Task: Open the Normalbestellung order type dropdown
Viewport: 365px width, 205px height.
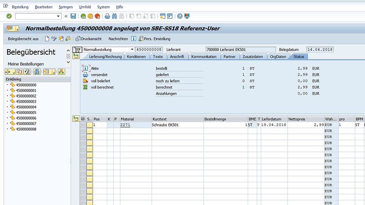Action: pyautogui.click(x=132, y=50)
